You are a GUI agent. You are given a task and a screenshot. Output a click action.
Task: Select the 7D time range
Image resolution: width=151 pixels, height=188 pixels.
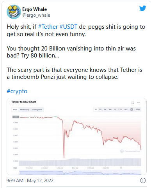(x=100, y=110)
